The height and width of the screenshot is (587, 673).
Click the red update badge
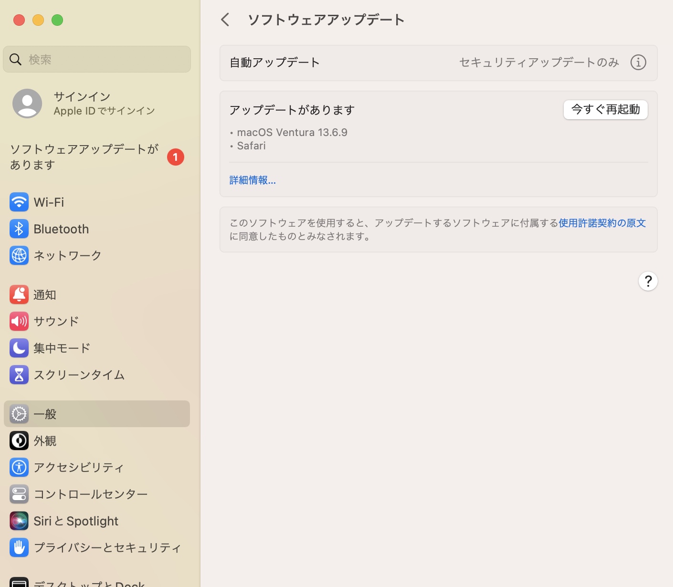(x=176, y=157)
